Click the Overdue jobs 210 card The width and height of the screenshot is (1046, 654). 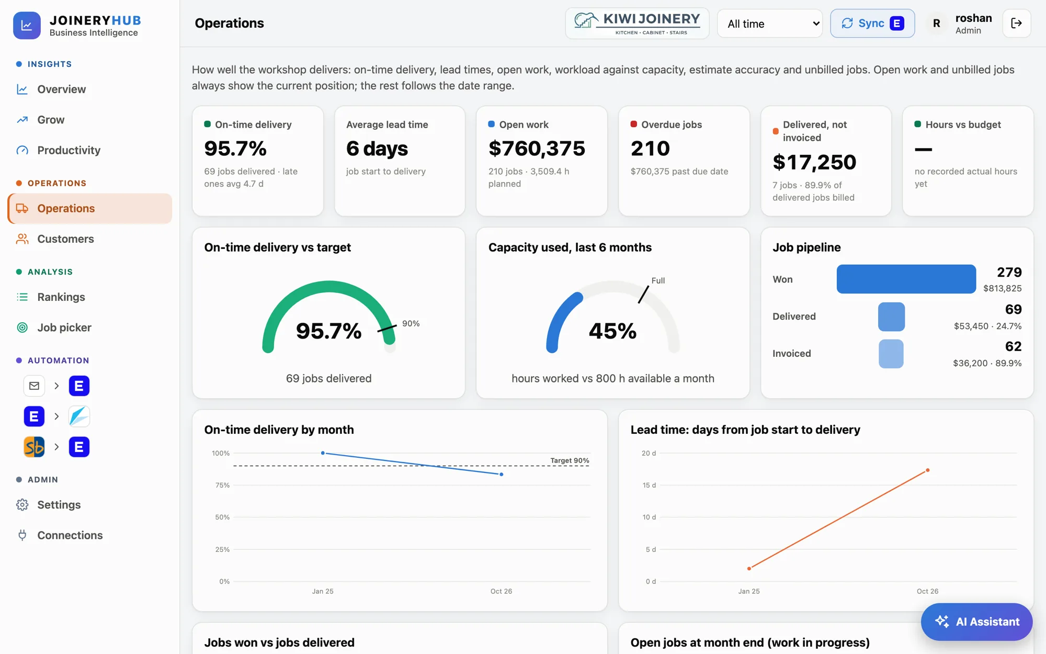[x=684, y=161]
